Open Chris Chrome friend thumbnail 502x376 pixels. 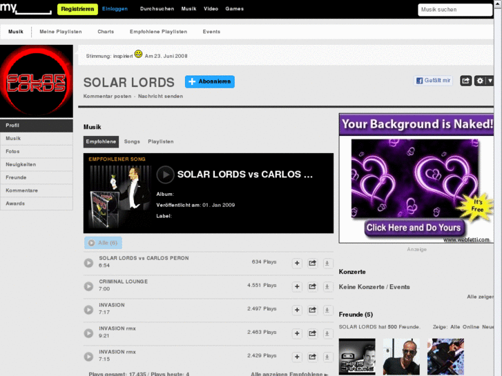tap(357, 357)
